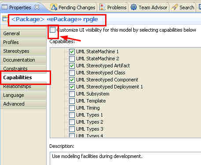Click the Search flashlight icon
This screenshot has height=165, width=201.
[175, 7]
